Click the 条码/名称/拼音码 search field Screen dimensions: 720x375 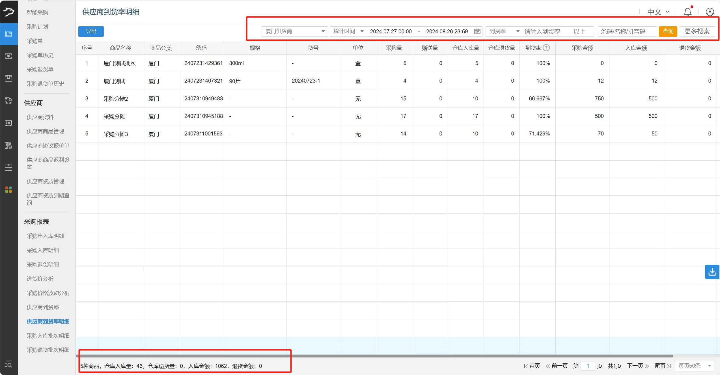tap(627, 31)
